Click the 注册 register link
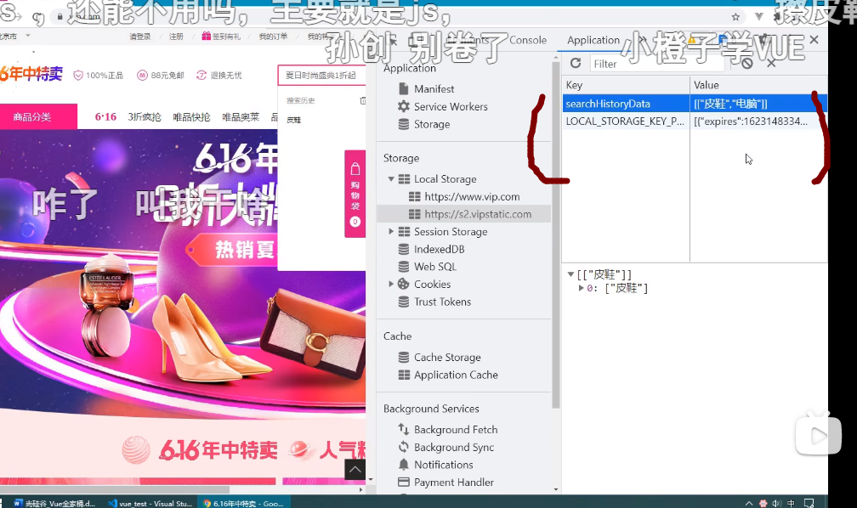 [176, 37]
